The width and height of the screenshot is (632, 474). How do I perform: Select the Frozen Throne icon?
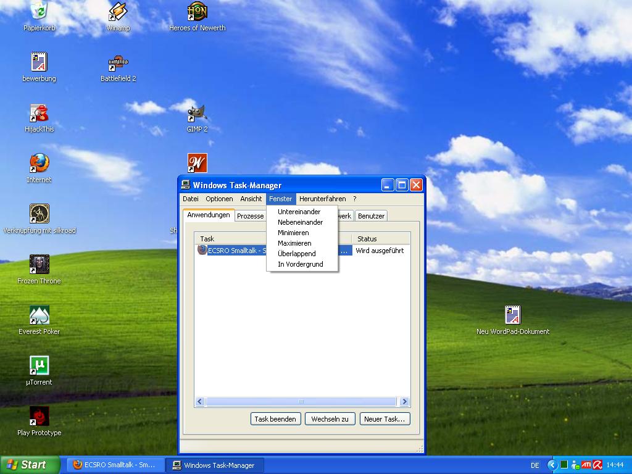(39, 265)
